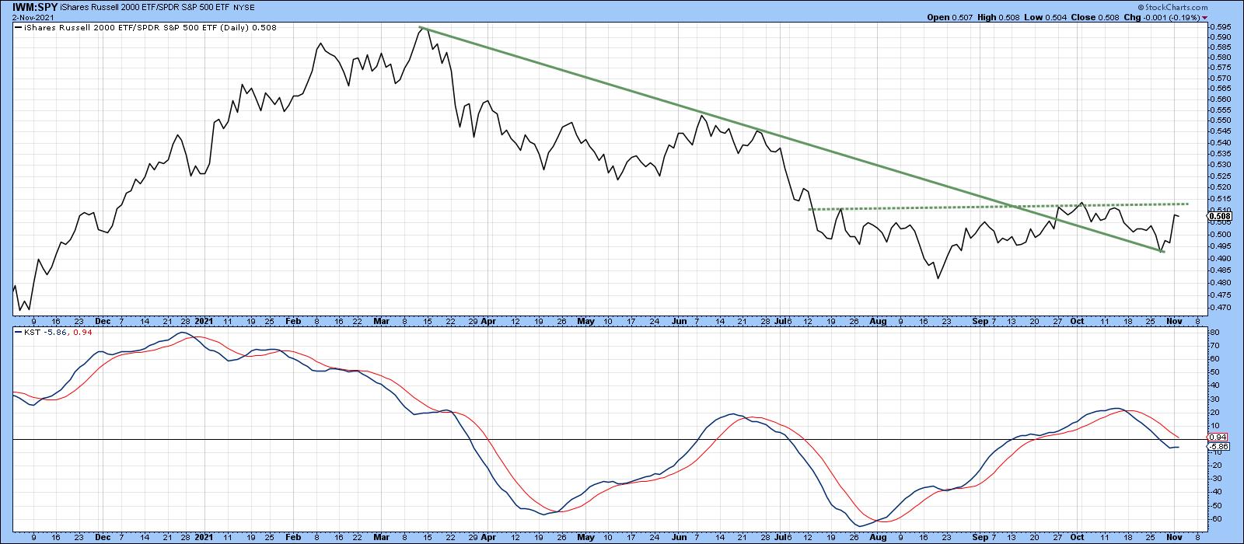
Task: Click the 0.550 price axis label
Action: tap(1220, 120)
